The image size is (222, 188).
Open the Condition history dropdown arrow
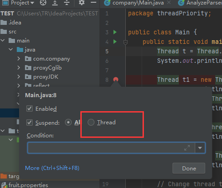(200, 148)
